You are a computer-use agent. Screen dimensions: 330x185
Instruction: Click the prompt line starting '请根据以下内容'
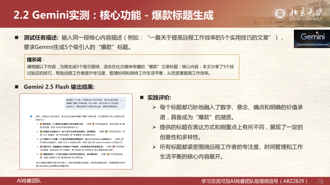tap(130, 67)
